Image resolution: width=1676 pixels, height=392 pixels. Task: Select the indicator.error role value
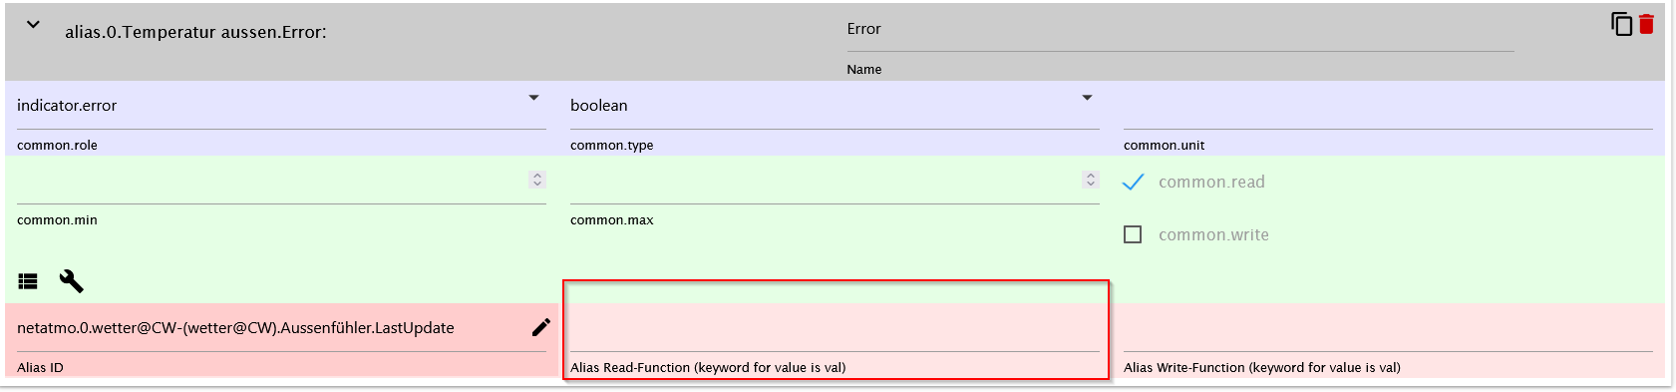pyautogui.click(x=67, y=106)
